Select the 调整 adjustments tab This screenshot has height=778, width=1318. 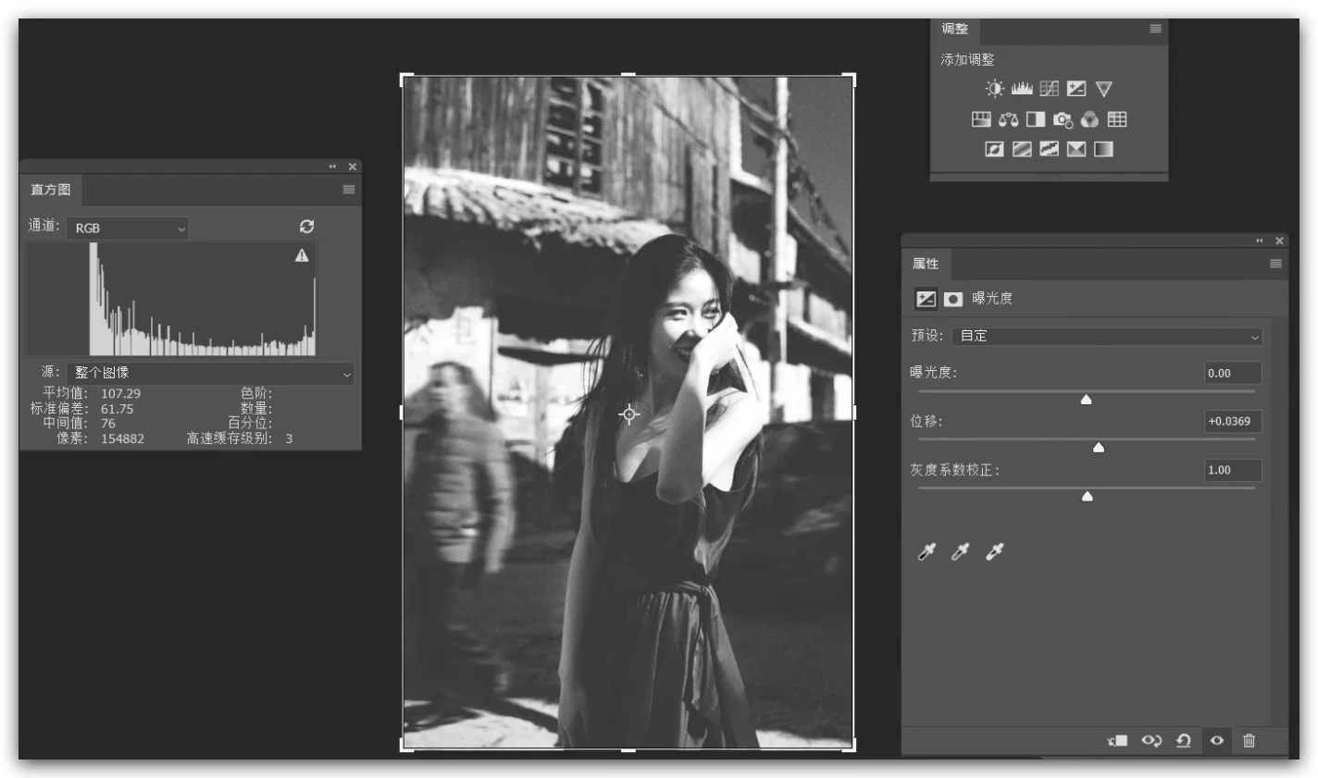(x=954, y=29)
